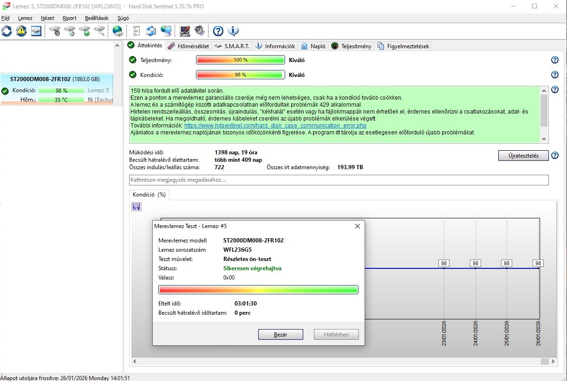Click the description scroll down arrow
Image resolution: width=567 pixels, height=381 pixels.
click(544, 139)
